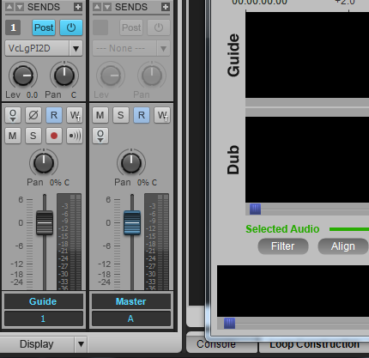This screenshot has width=369, height=358.
Task: Solo the Guide track
Action: [x=33, y=136]
